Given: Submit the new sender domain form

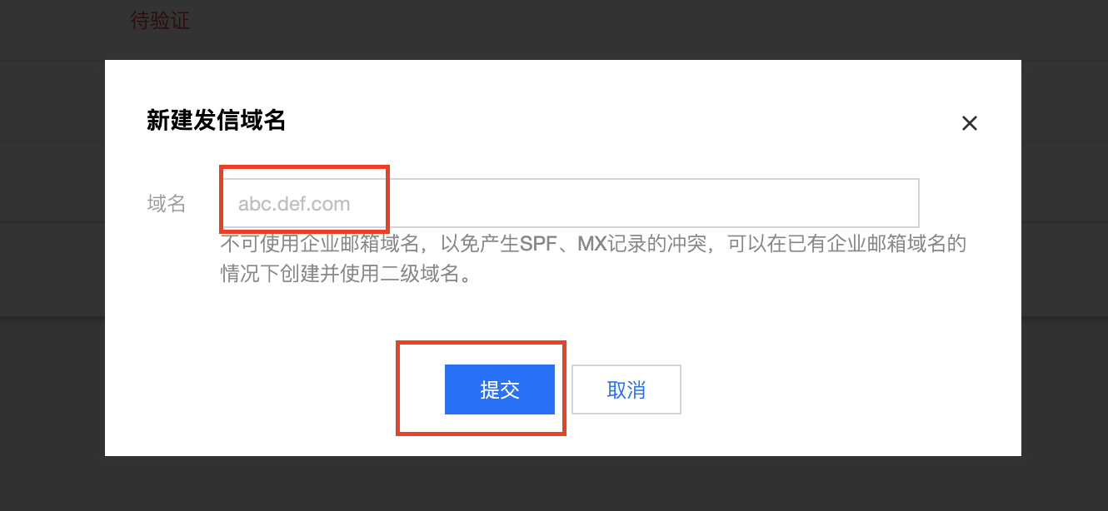Looking at the screenshot, I should [x=500, y=389].
